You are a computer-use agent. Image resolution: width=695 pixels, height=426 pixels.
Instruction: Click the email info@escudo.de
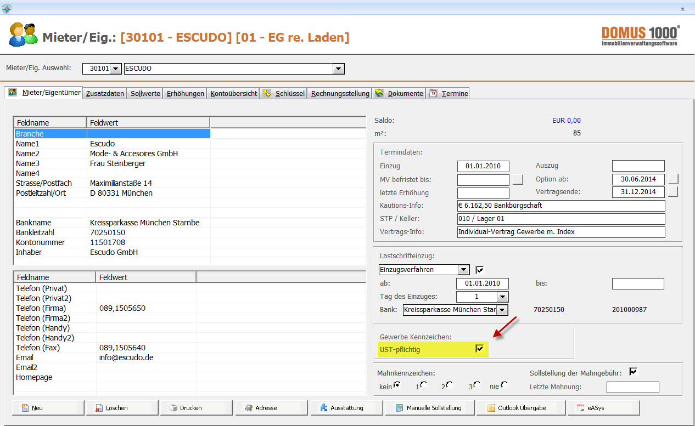pyautogui.click(x=126, y=357)
